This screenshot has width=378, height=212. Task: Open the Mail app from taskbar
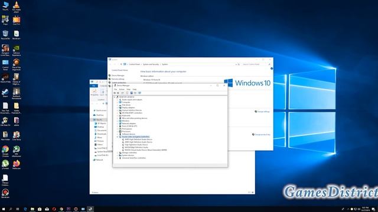click(x=47, y=209)
